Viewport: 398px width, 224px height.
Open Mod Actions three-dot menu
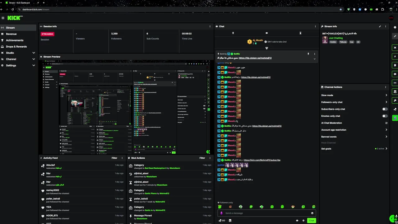[210, 158]
